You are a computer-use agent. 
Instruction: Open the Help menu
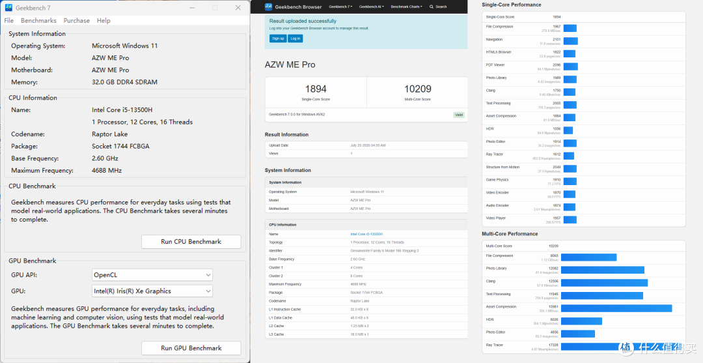pos(103,21)
